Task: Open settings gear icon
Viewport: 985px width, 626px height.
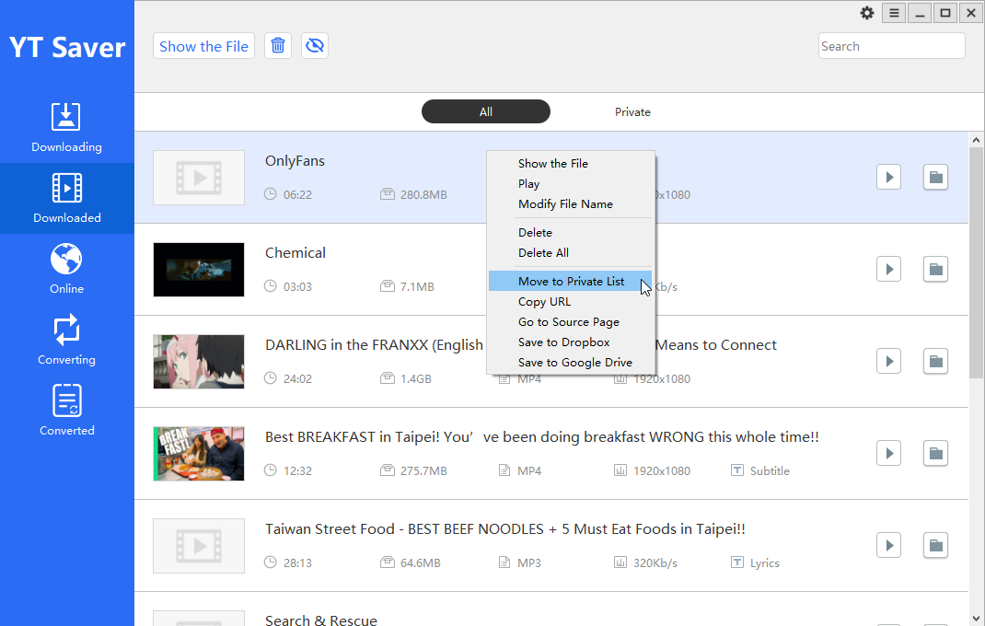Action: click(867, 13)
